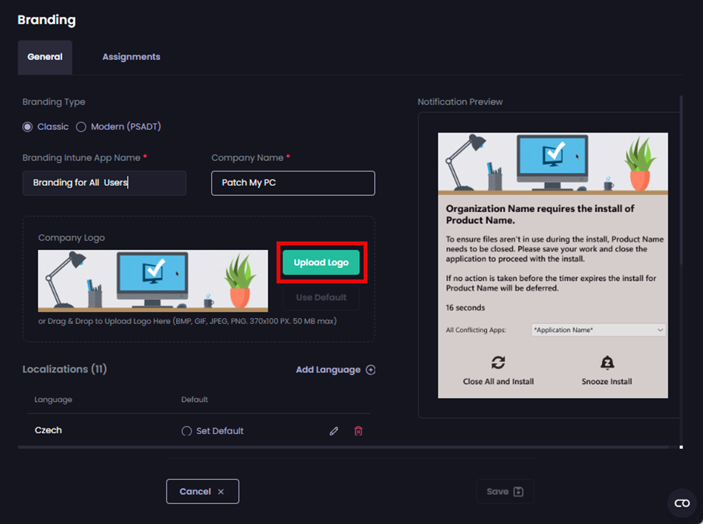Set Czech as the default language
The width and height of the screenshot is (703, 524).
pos(186,430)
